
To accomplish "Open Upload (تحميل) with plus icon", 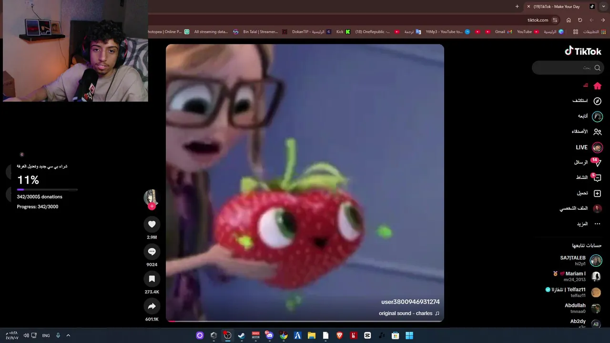I will (589, 193).
